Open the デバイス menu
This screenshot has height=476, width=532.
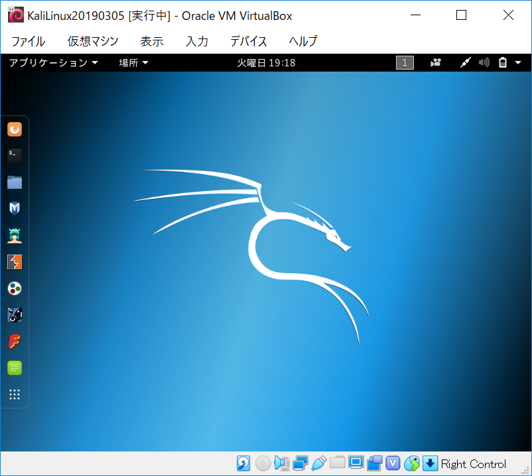248,41
